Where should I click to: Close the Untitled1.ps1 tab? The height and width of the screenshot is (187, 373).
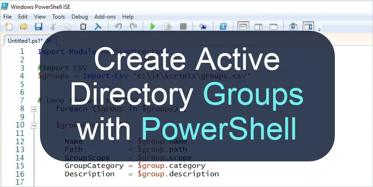pyautogui.click(x=48, y=40)
